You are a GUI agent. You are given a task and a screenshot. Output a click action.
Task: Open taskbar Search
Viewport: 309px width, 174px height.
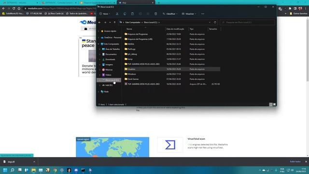12,170
